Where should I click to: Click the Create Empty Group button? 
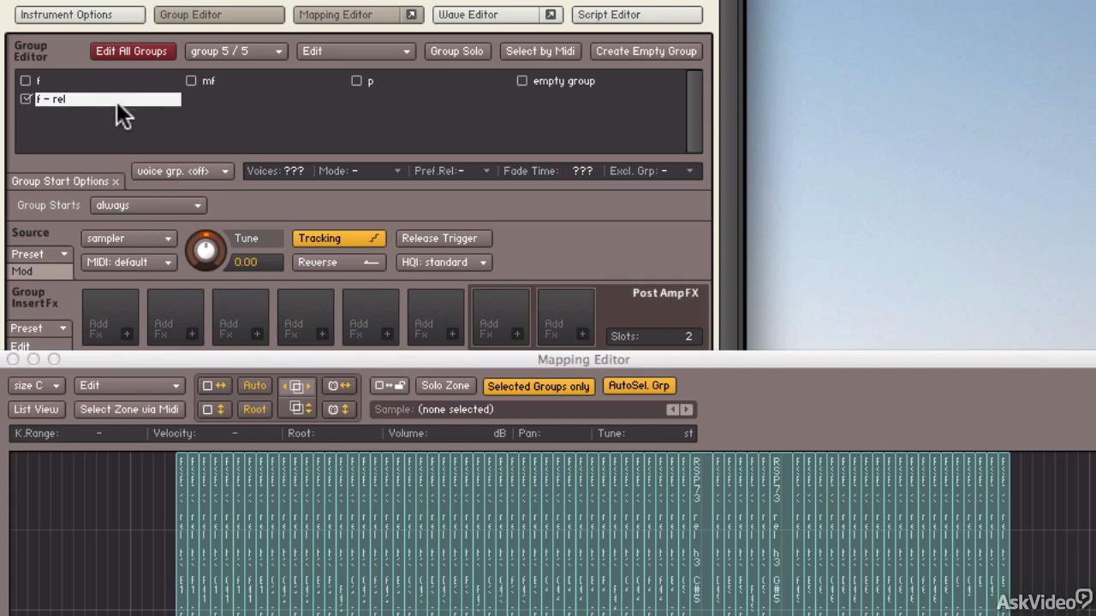(646, 51)
